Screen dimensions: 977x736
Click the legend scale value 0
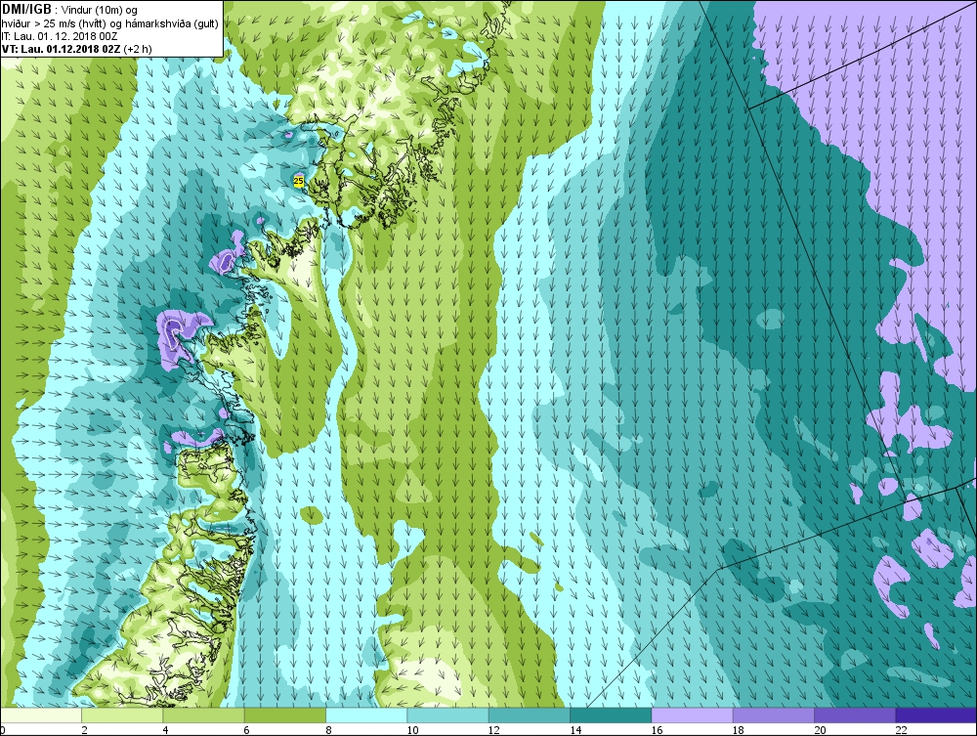tap(3, 730)
